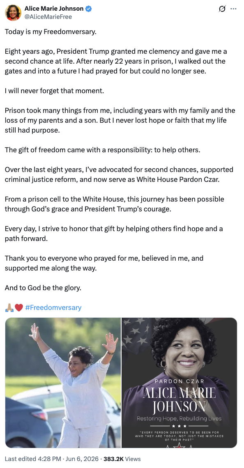Image resolution: width=244 pixels, height=468 pixels.
Task: Click the 383.2K Views count
Action: (122, 459)
